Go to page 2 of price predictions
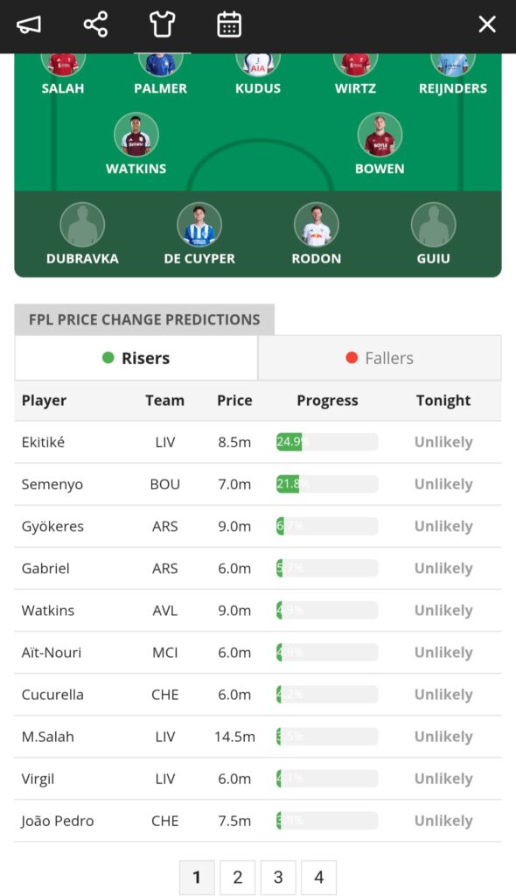 [238, 877]
